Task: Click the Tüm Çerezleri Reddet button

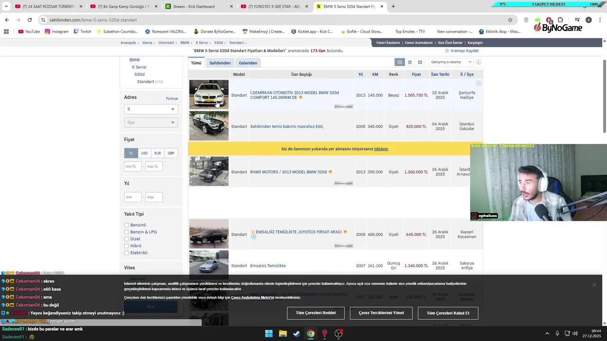Action: pyautogui.click(x=316, y=313)
